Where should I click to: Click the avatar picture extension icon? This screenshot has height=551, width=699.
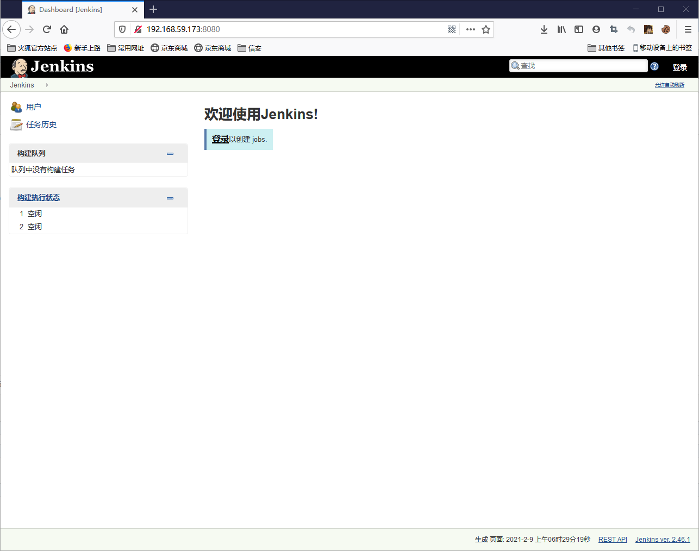648,29
